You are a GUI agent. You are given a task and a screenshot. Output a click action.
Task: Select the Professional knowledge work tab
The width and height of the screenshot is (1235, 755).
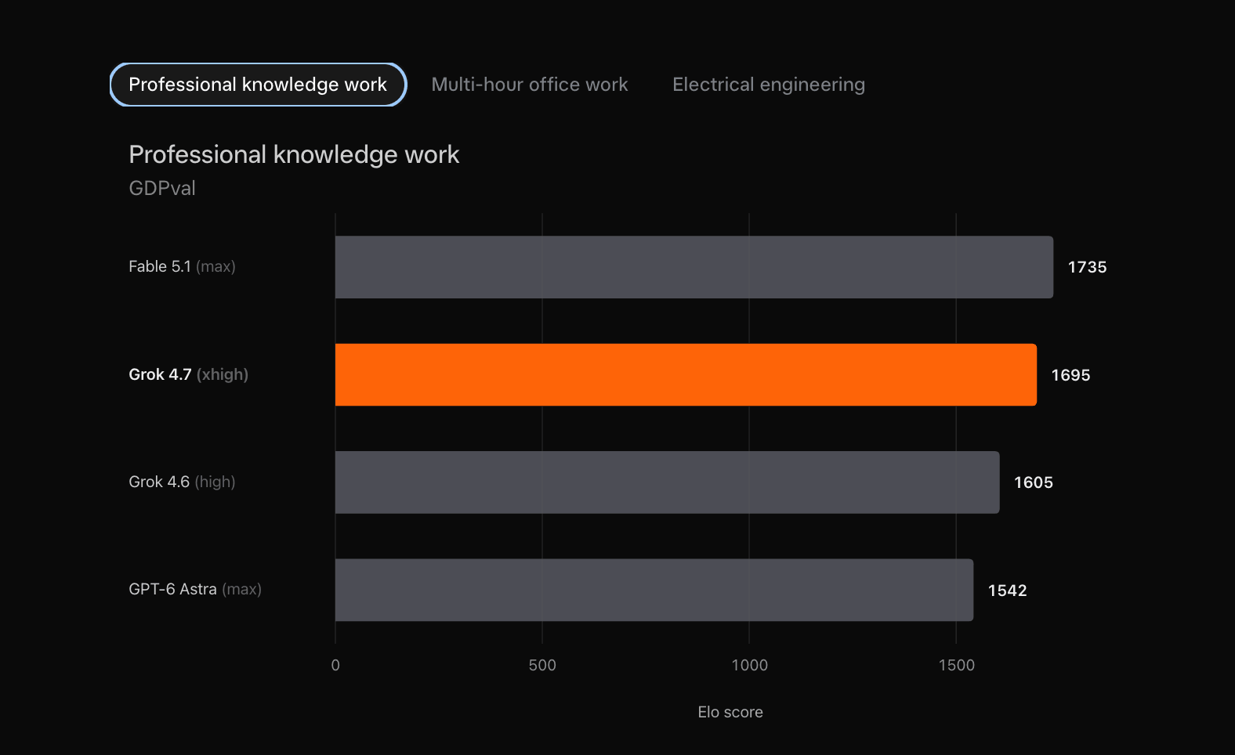point(258,85)
